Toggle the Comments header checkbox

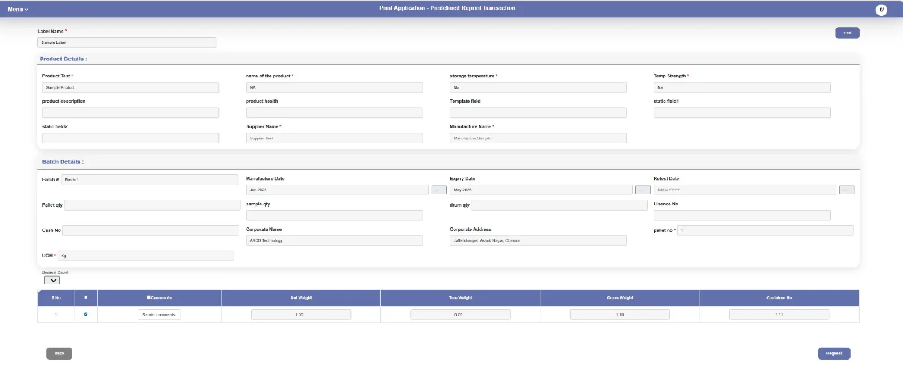tap(148, 297)
